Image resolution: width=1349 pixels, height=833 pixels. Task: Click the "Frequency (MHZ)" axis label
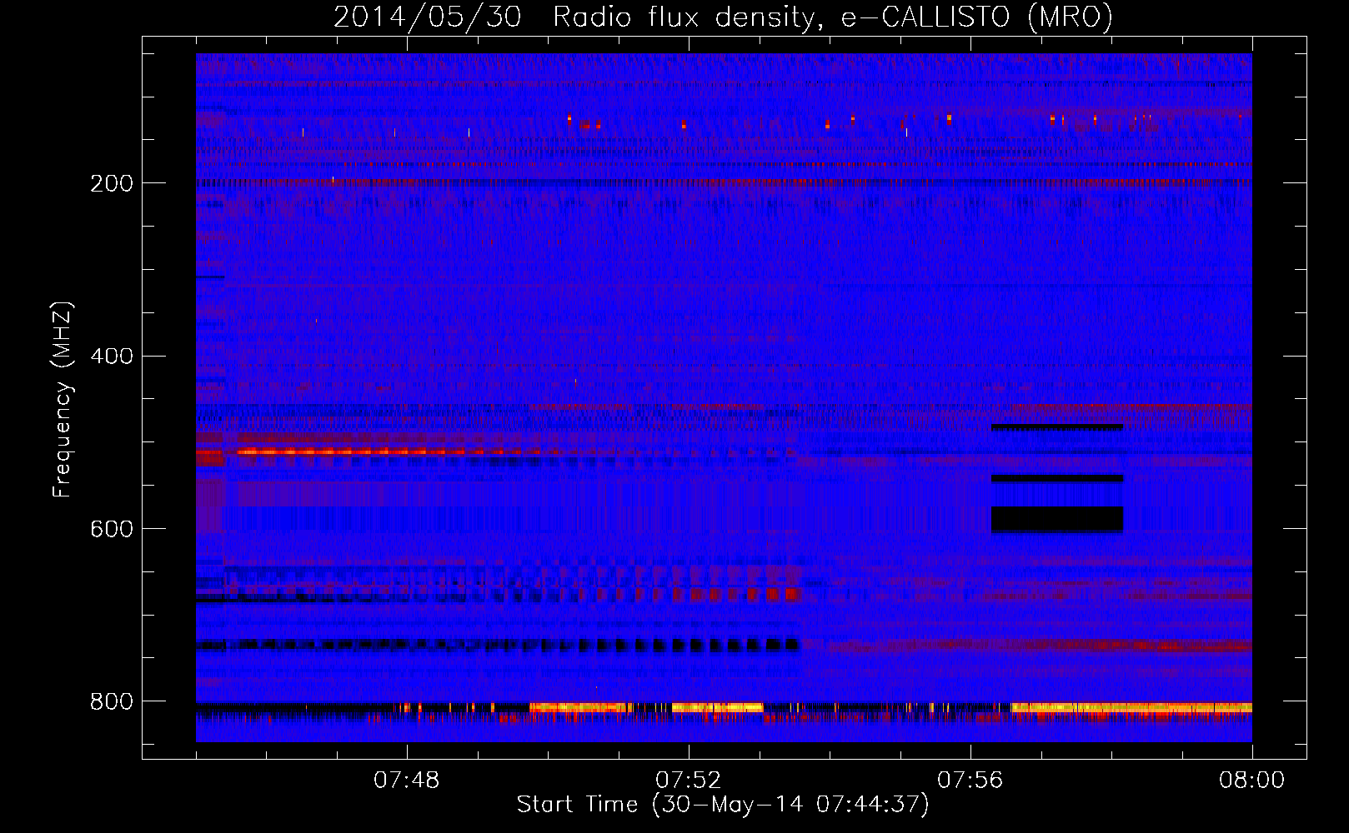(x=63, y=399)
